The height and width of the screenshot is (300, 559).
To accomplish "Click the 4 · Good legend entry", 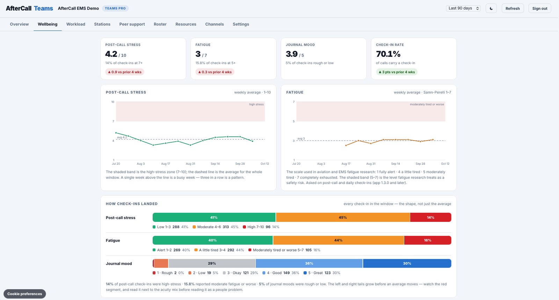I will pos(281,273).
